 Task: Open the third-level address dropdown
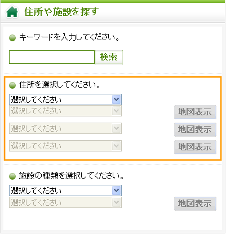65,128
